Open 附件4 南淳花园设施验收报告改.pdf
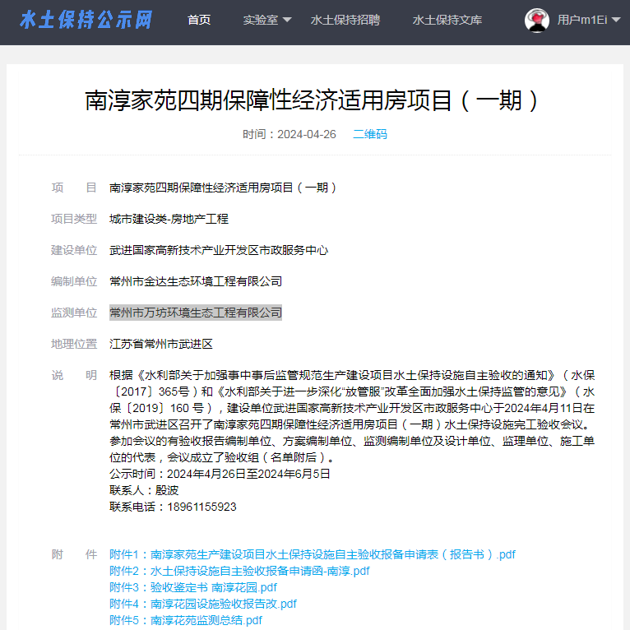The image size is (630, 630). click(x=203, y=604)
